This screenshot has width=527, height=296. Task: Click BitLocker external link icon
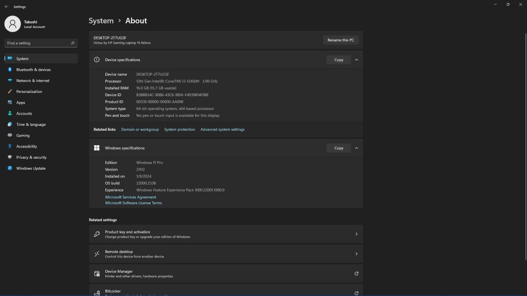click(357, 293)
